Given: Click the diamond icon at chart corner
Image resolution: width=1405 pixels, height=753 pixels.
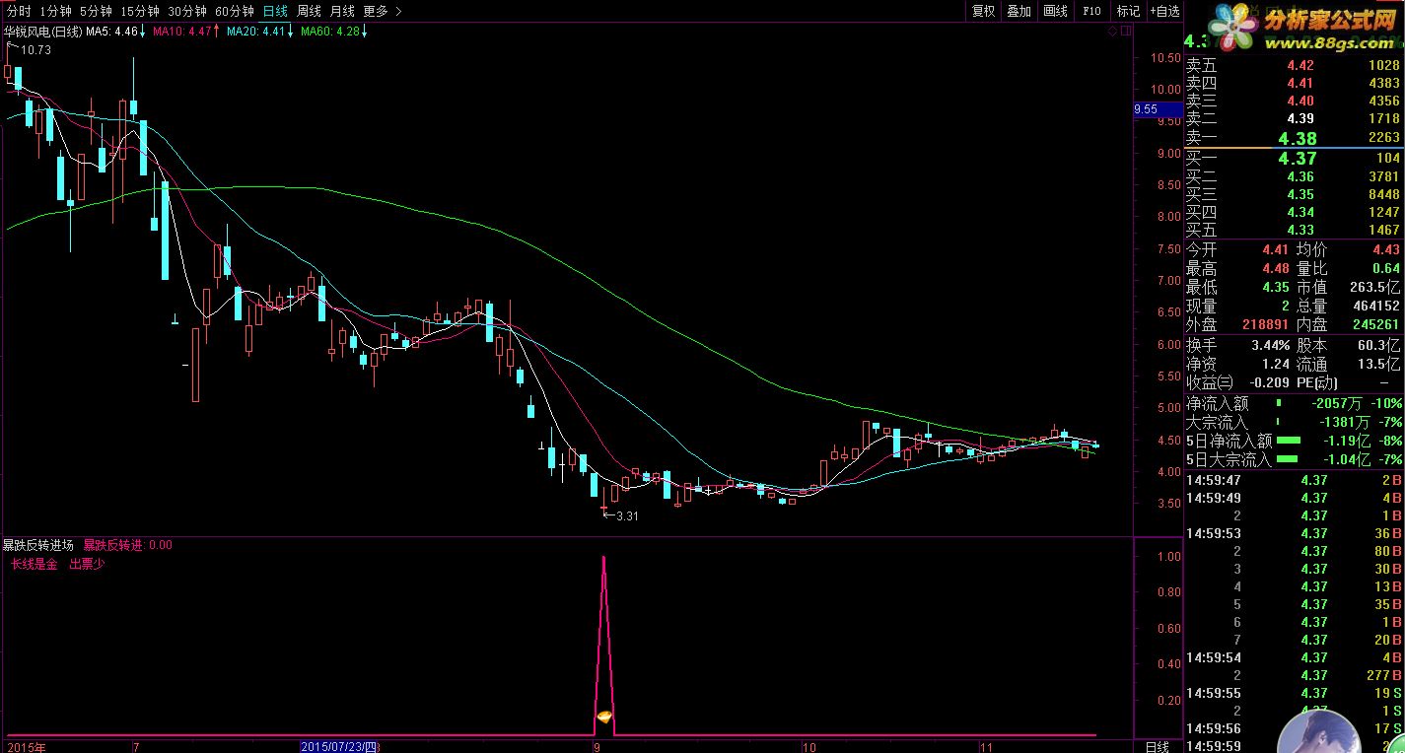Looking at the screenshot, I should coord(1113,32).
